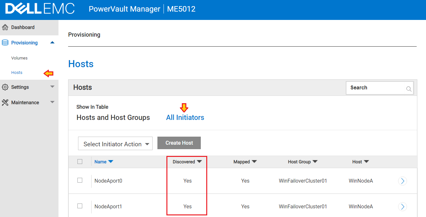Screen dimensions: 426x217
Task: Check the select-all checkbox in table header
Action: [80, 161]
